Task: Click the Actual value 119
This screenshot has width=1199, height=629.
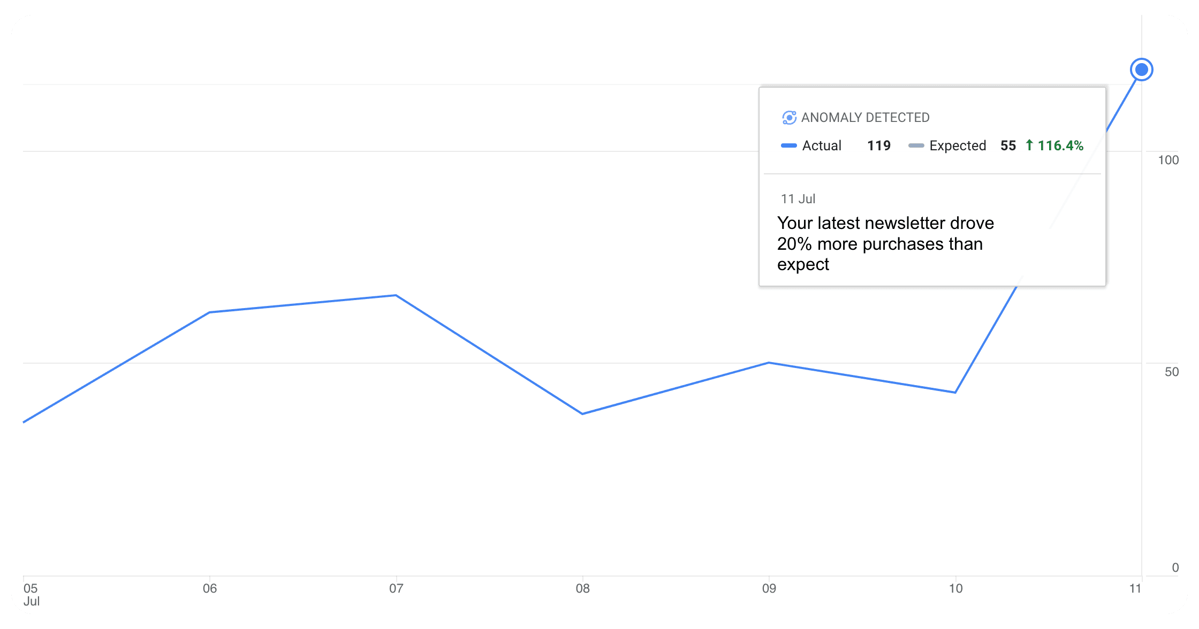Action: (x=879, y=145)
